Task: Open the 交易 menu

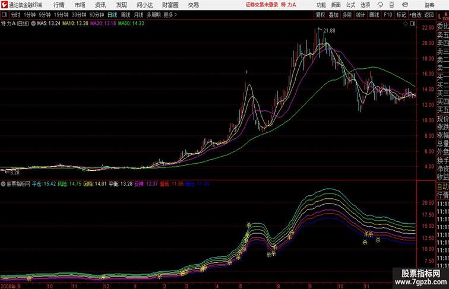Action: point(193,5)
